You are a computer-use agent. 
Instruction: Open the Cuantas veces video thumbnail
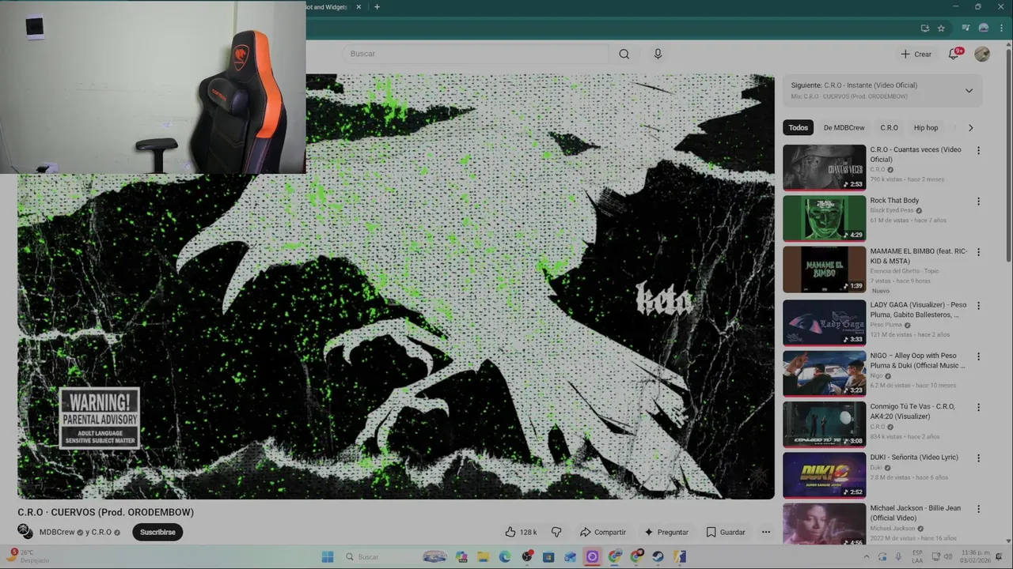(x=824, y=167)
